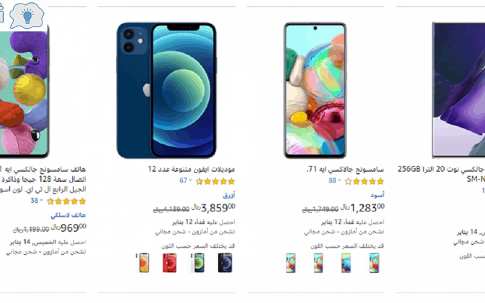Click the iPhone 12 star rating
This screenshot has height=303, width=485.
[216, 181]
